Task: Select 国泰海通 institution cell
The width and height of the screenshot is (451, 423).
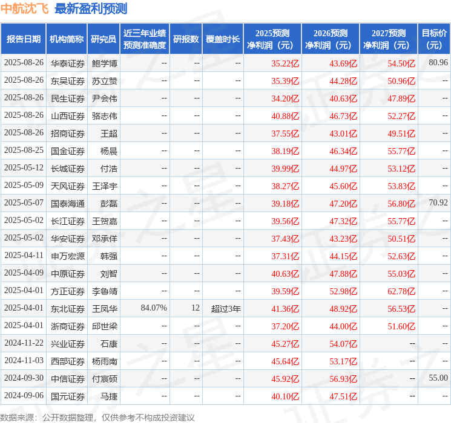Action: 68,204
